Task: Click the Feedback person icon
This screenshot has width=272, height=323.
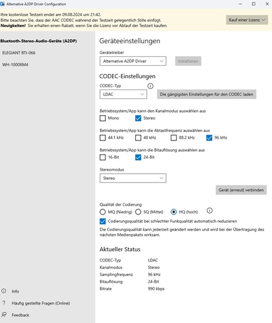Action: [4, 315]
